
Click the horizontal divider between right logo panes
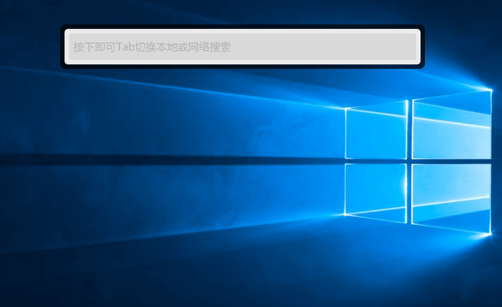tap(451, 161)
